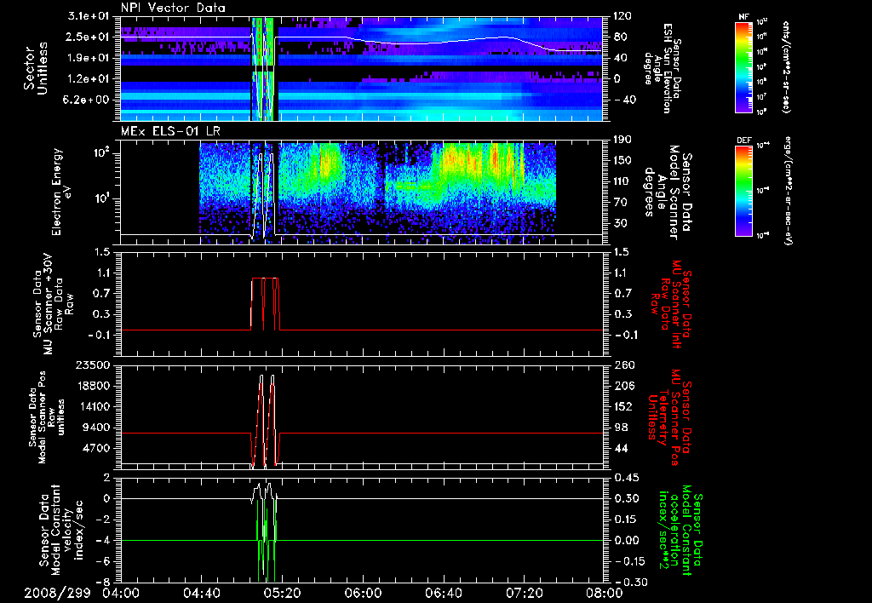Click the "23500" scanner position tick value
Viewport: 872px width, 603px height.
[x=94, y=365]
